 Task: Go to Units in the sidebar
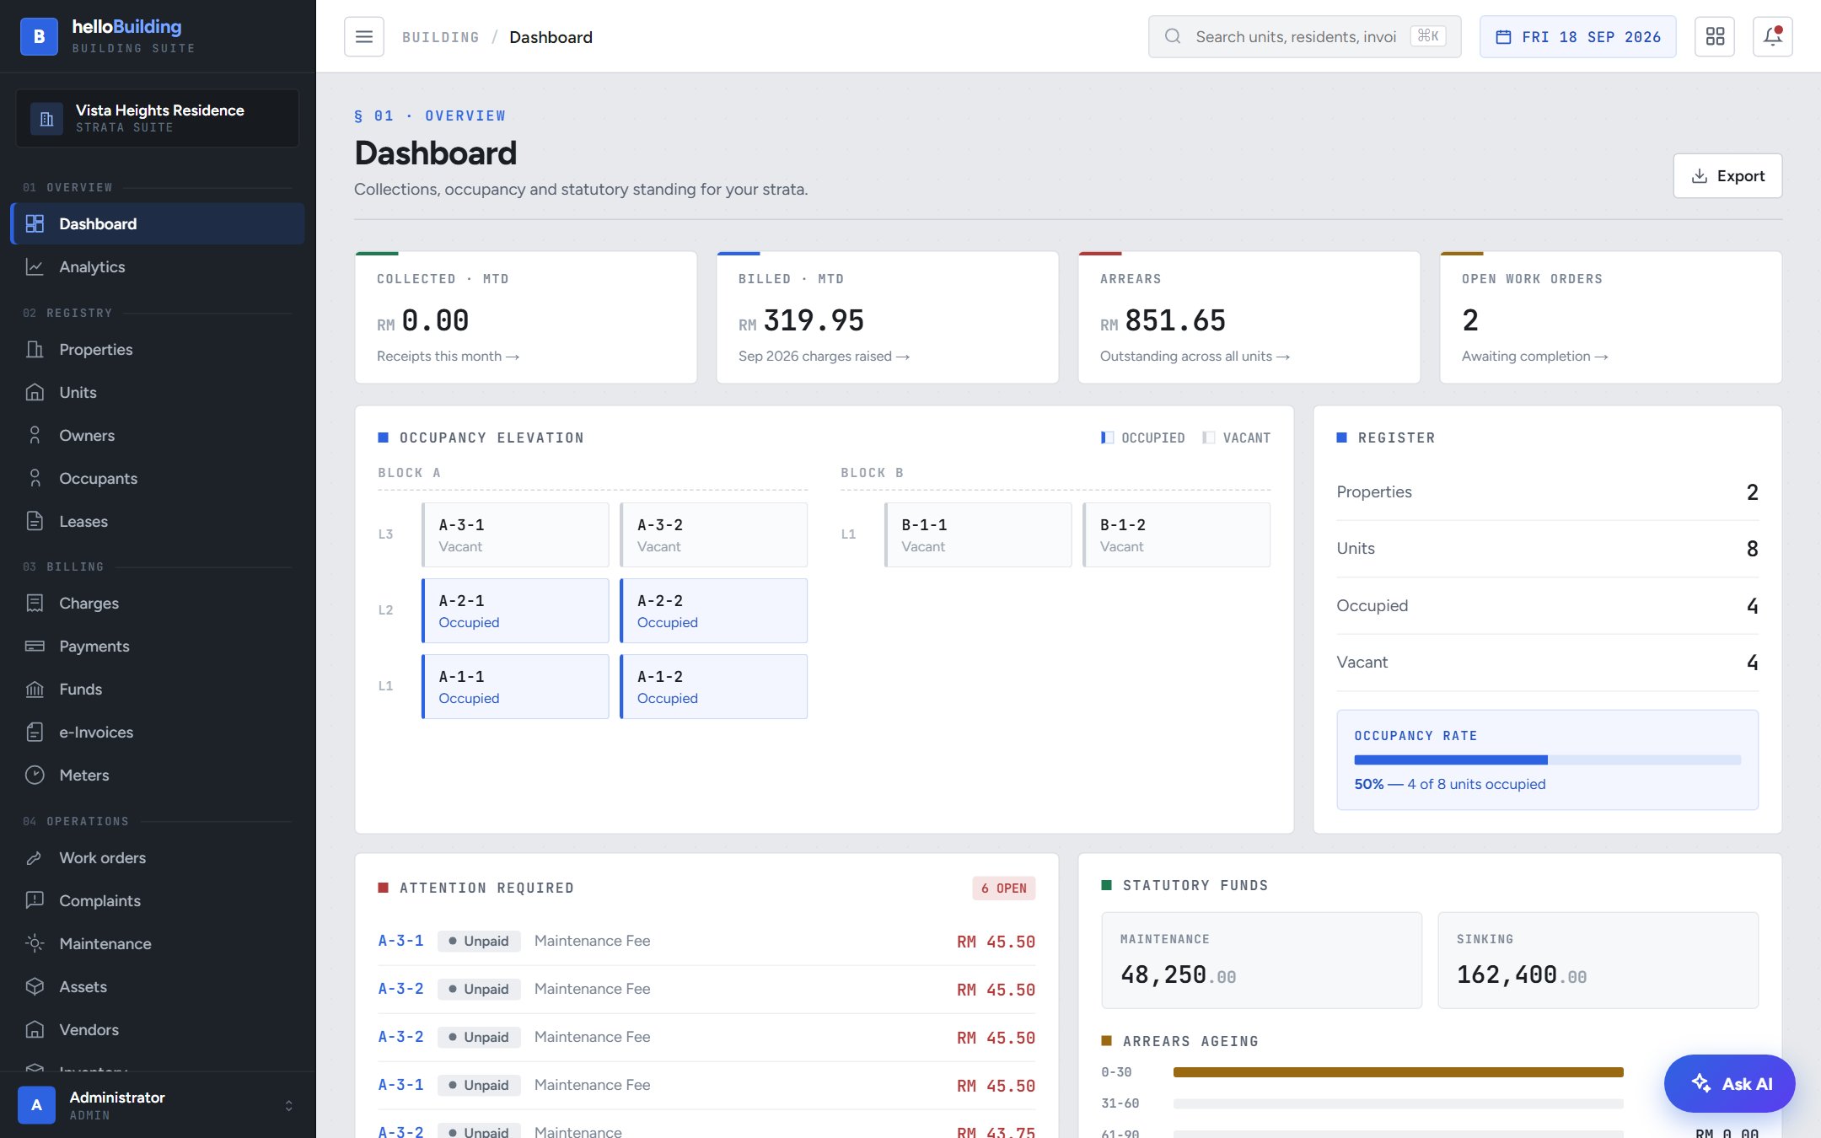click(158, 392)
